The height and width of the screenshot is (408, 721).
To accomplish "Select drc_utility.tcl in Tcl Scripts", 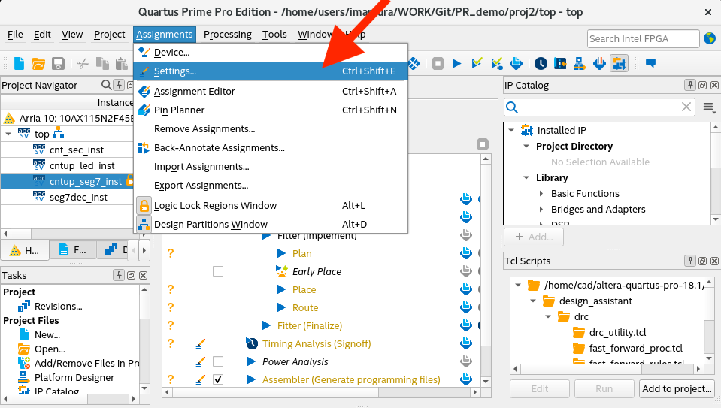I will click(x=617, y=332).
